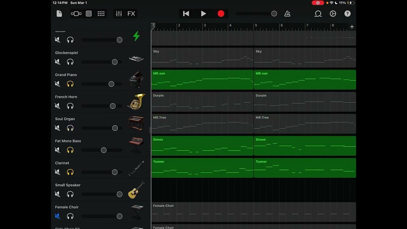Toggle the metronome

(287, 14)
